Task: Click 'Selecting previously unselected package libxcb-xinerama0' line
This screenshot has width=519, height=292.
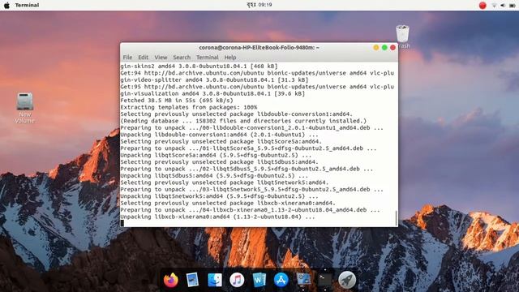Action: (x=228, y=203)
